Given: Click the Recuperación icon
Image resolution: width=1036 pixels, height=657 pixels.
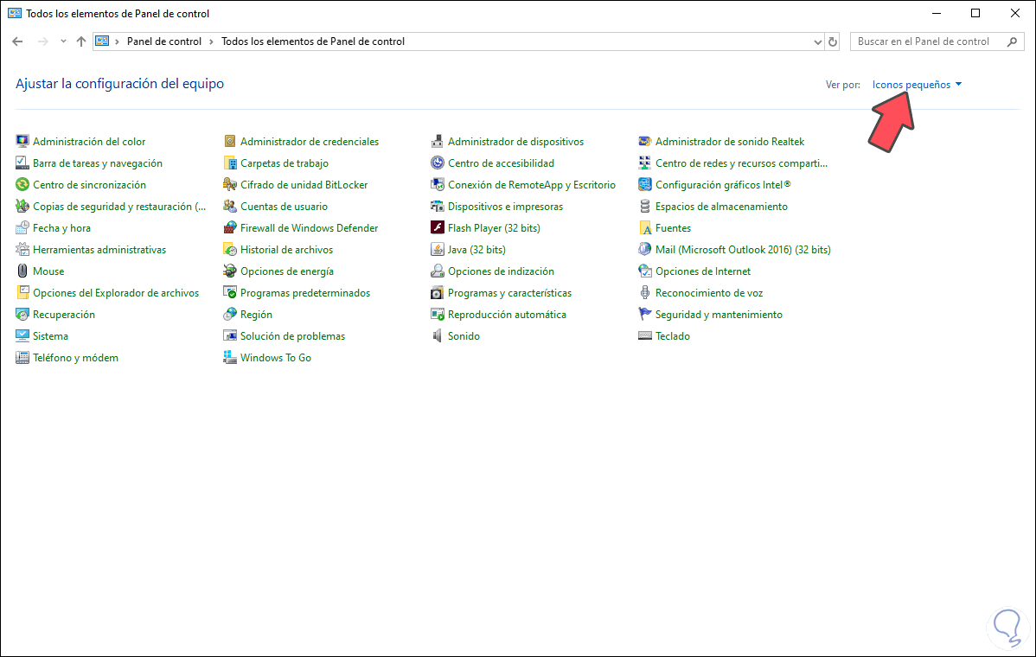Looking at the screenshot, I should [x=22, y=315].
